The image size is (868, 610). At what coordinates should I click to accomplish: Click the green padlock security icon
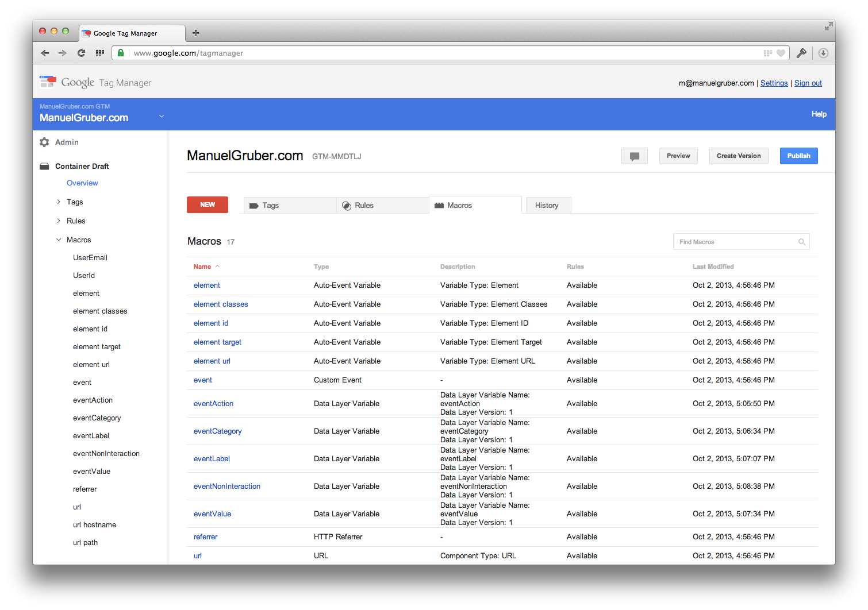tap(121, 53)
